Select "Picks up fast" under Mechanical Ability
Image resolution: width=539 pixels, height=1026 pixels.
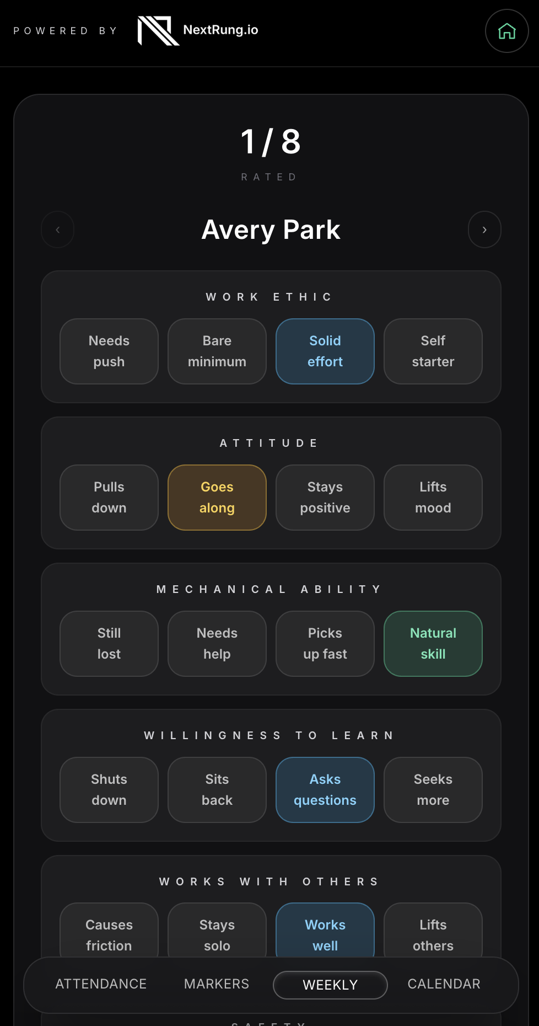[x=325, y=644]
